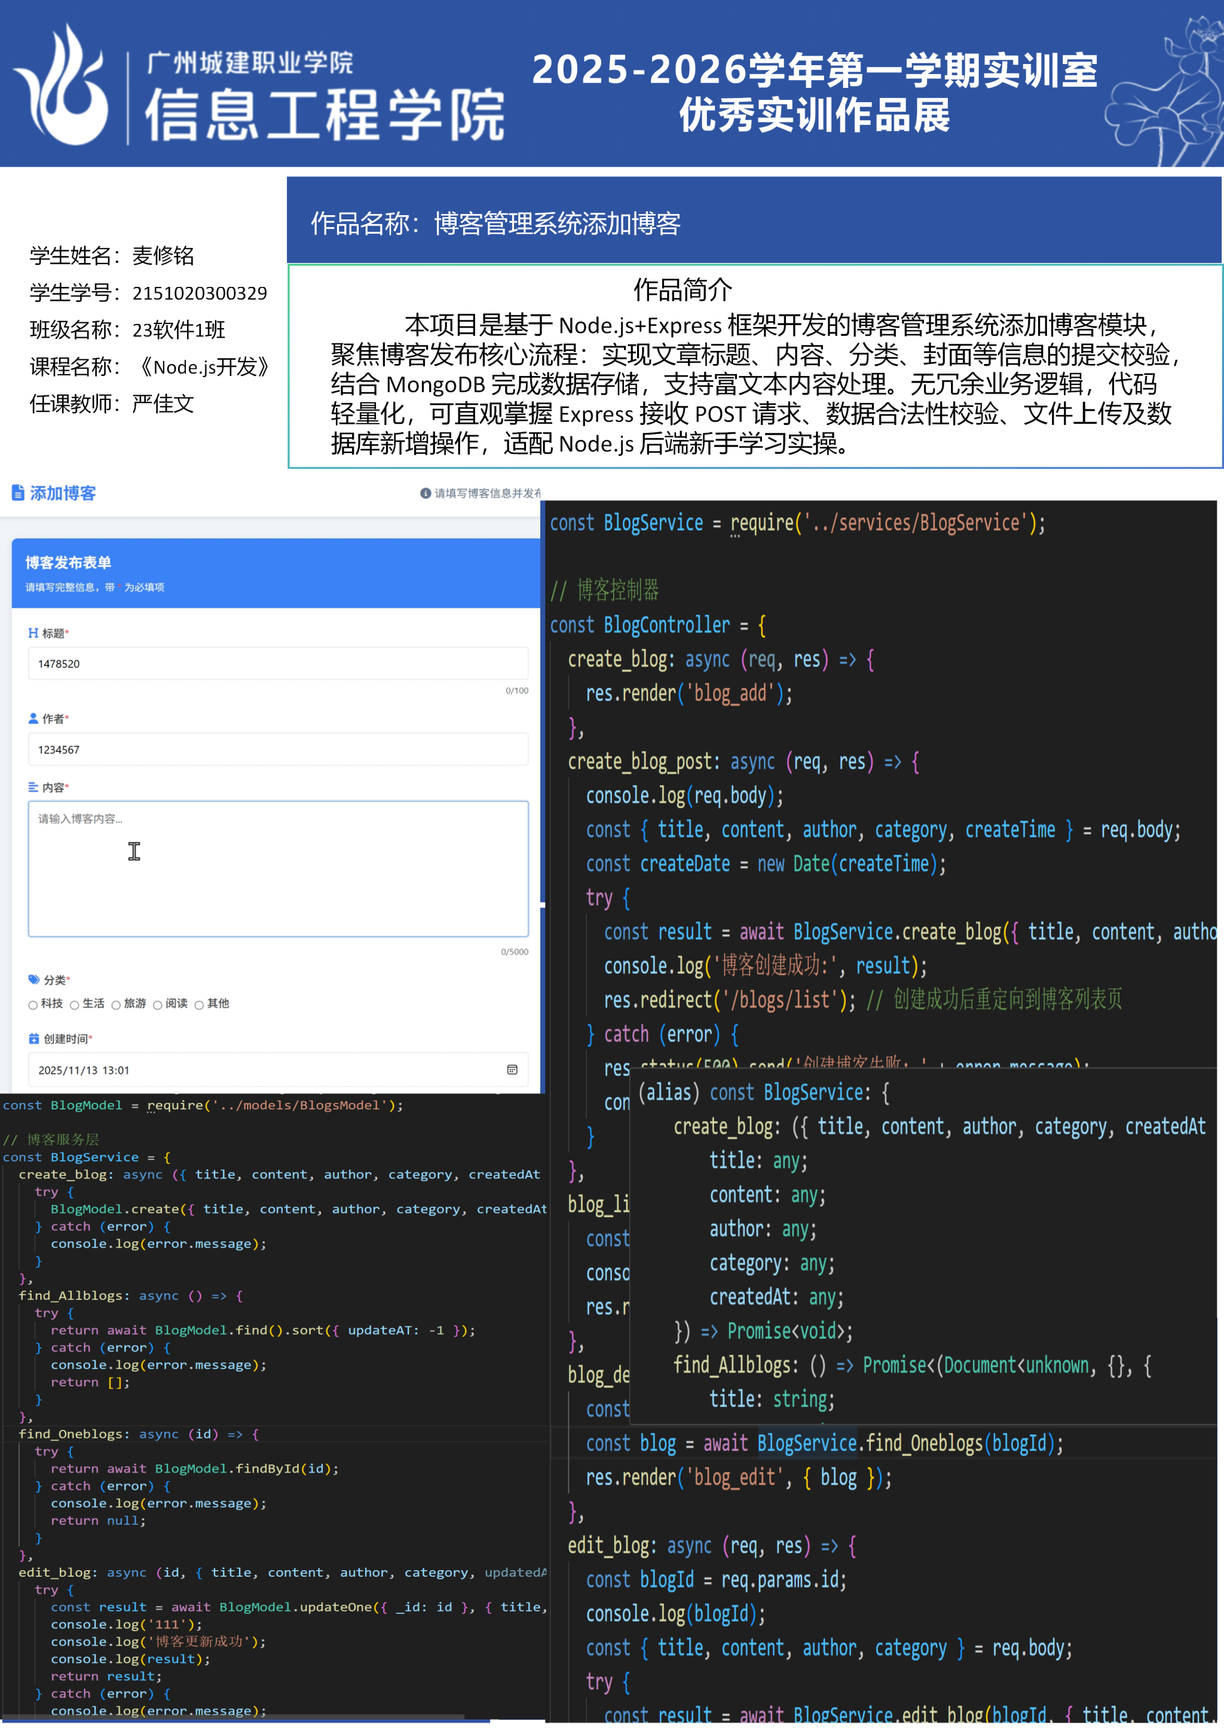Select the 生活 category radio button

75,1004
